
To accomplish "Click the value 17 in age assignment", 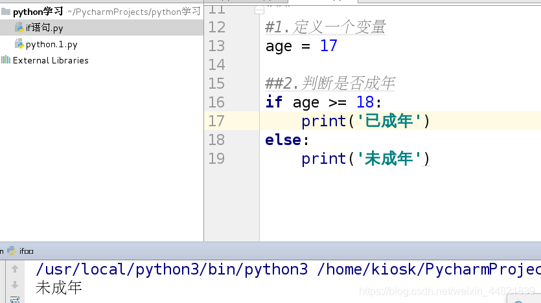I will [328, 46].
